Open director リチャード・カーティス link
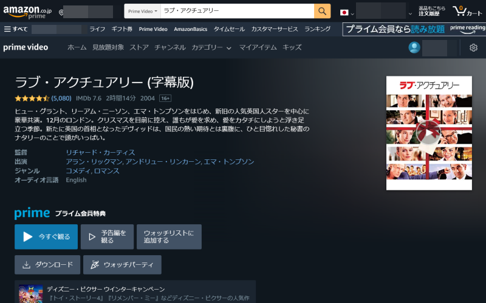This screenshot has width=486, height=303. [x=100, y=153]
